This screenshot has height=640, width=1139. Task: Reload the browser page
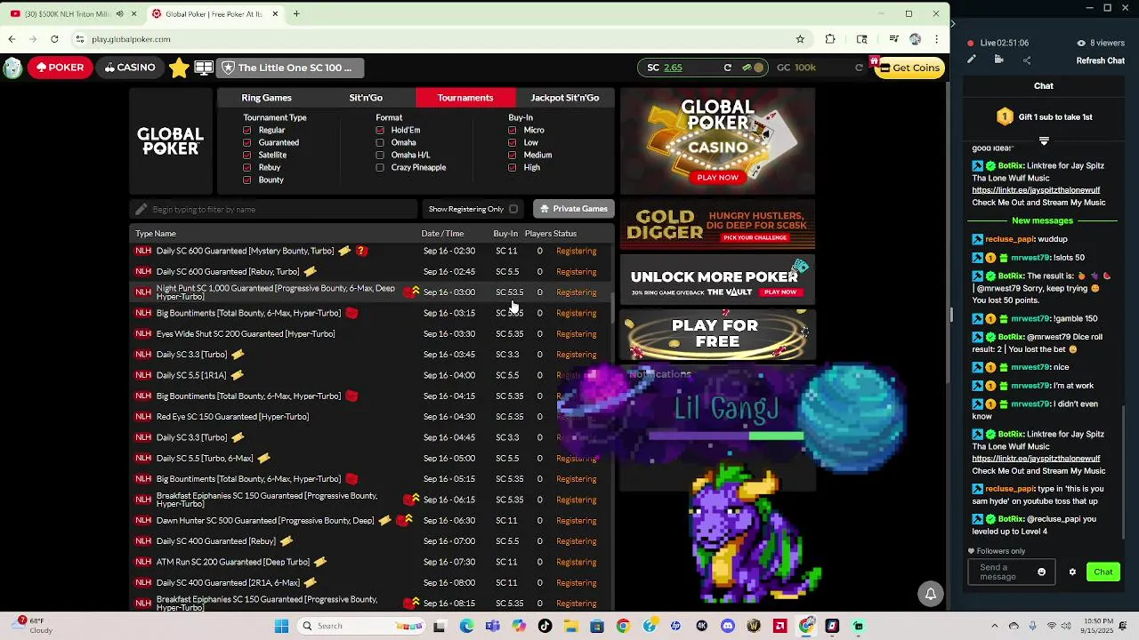click(54, 39)
